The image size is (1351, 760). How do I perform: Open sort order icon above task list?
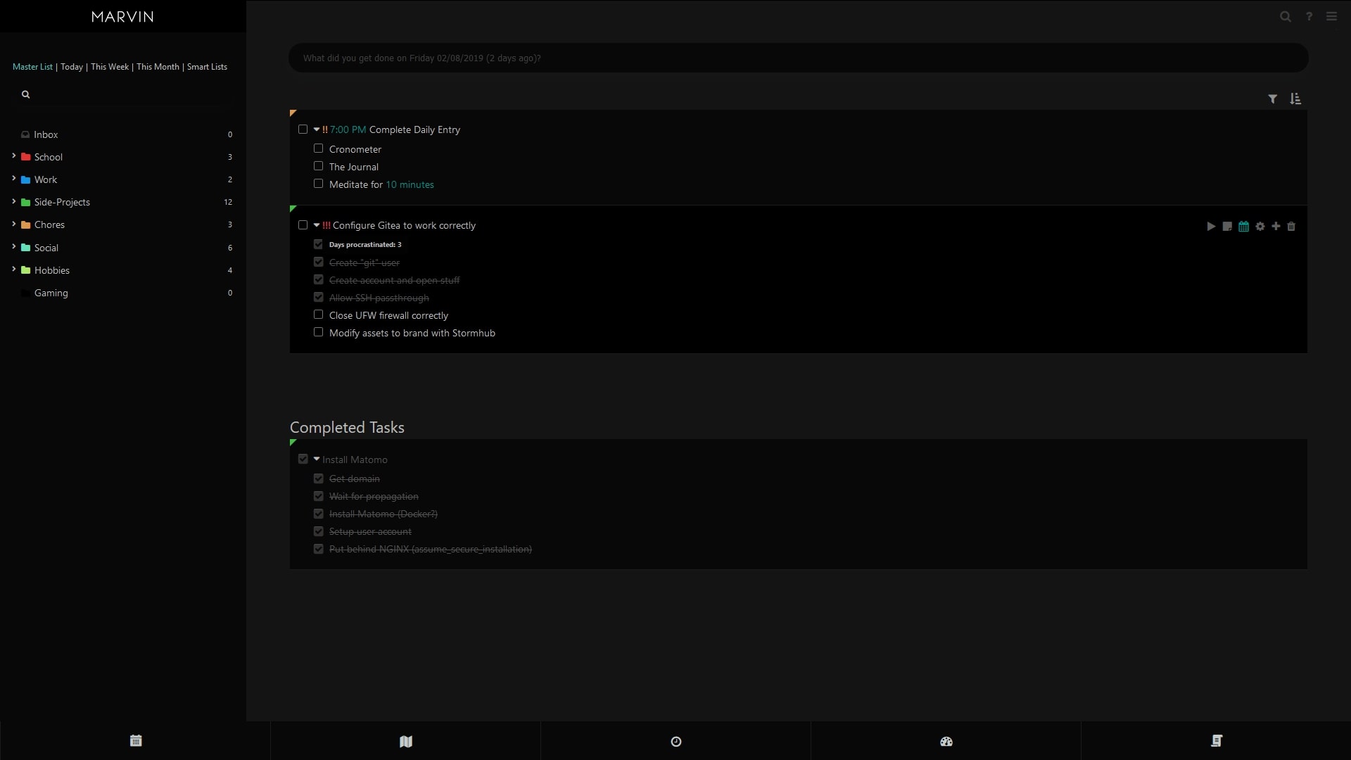tap(1295, 99)
